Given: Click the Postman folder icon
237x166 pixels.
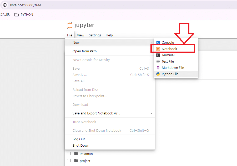Looking at the screenshot, I should pyautogui.click(x=76, y=153).
